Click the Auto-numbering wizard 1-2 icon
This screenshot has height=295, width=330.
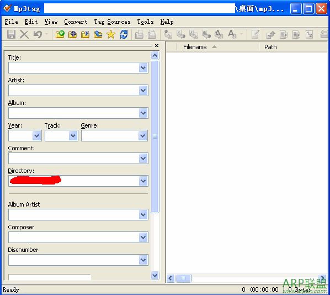pyautogui.click(x=309, y=34)
